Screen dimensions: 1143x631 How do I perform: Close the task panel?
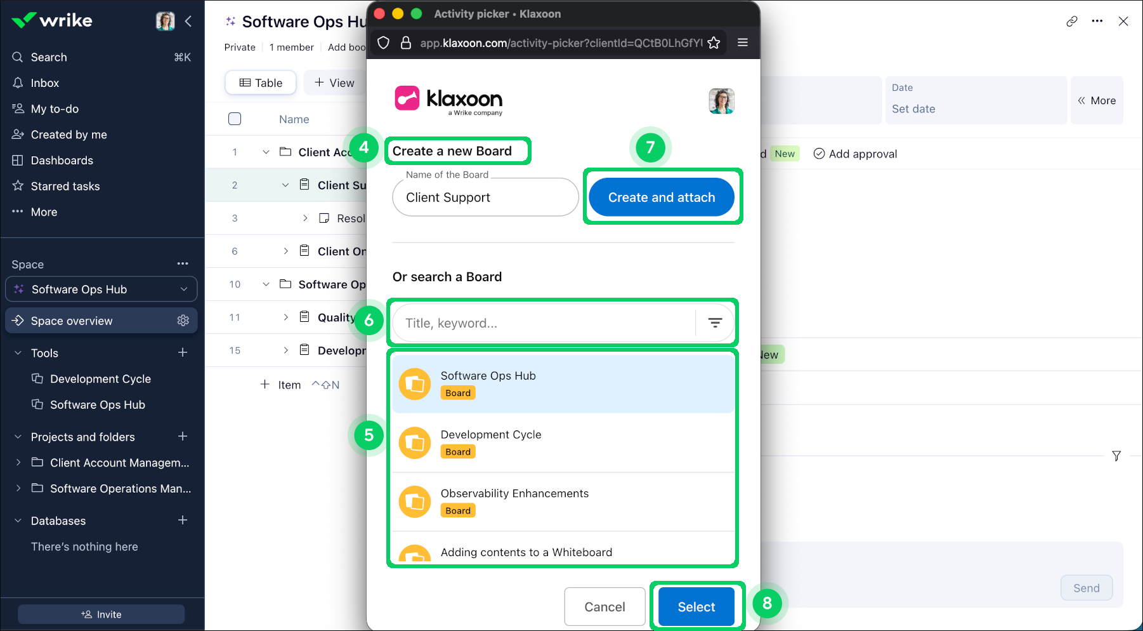click(x=1123, y=22)
